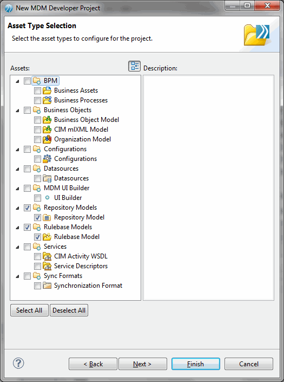Screen dimensions: 284x382
Task: Click the CIM mlXML Model icon
Action: click(47, 130)
